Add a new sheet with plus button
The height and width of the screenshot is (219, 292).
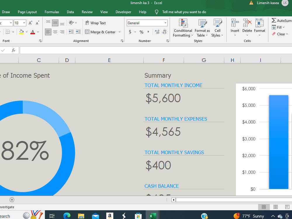pyautogui.click(x=12, y=200)
